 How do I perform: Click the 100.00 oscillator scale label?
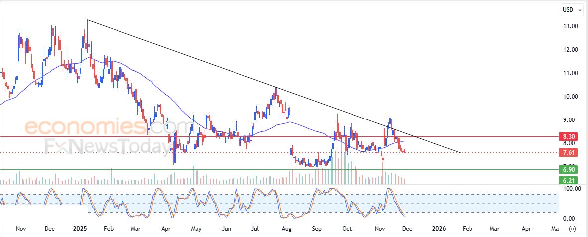click(573, 189)
